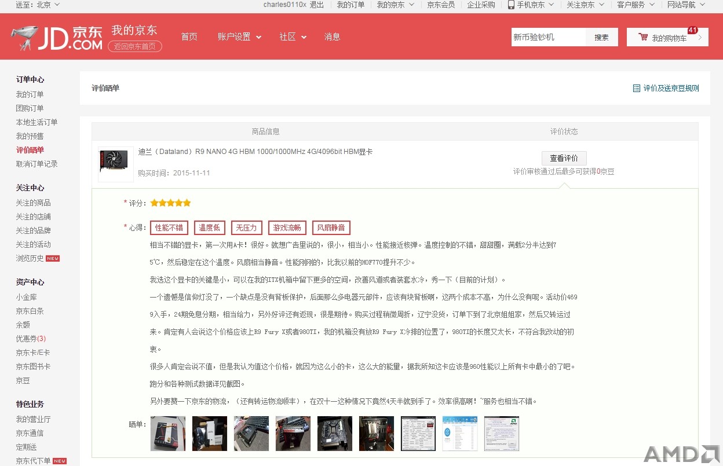
Task: Open 我的订单 in the sidebar
Action: [x=30, y=94]
